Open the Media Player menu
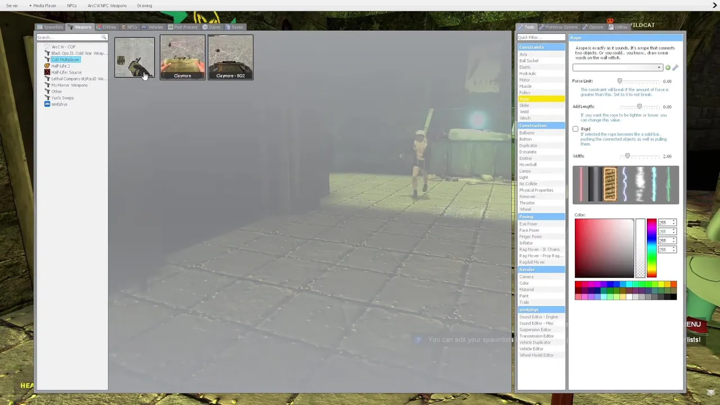Screen dimensions: 720x405 coord(44,6)
